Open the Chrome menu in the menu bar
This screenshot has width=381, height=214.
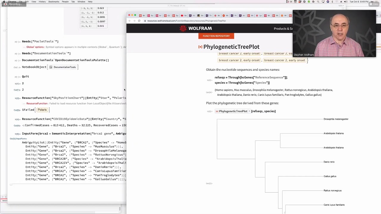pos(12,2)
